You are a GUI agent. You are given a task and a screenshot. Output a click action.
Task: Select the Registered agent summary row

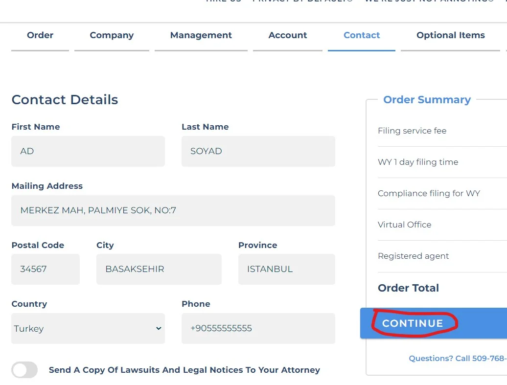coord(414,256)
